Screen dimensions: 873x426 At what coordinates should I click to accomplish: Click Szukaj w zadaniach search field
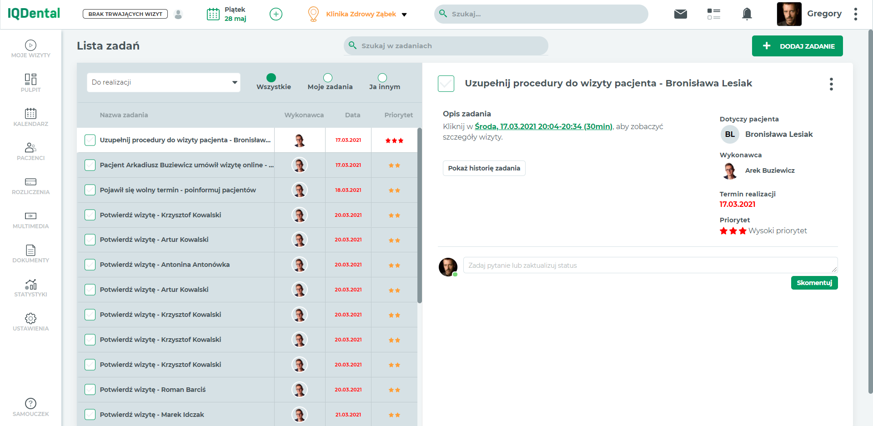[x=446, y=46]
